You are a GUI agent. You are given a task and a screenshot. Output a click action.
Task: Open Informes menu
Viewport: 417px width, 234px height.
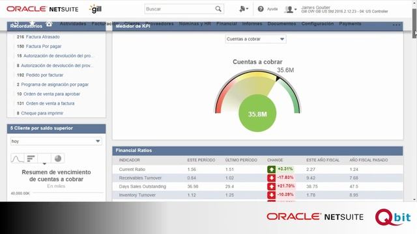coord(252,23)
